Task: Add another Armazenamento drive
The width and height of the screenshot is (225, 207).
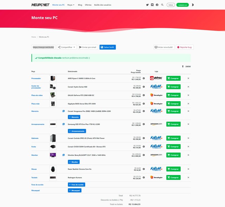Action: (77, 131)
